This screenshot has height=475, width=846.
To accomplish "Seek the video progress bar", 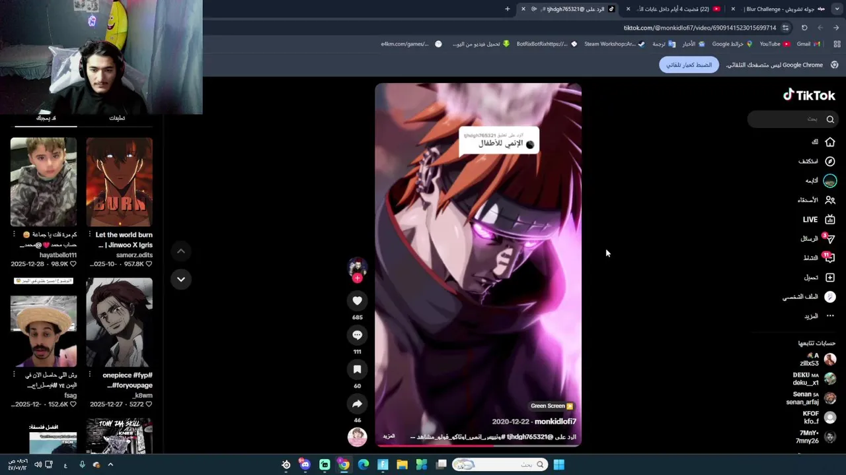I will (x=479, y=445).
